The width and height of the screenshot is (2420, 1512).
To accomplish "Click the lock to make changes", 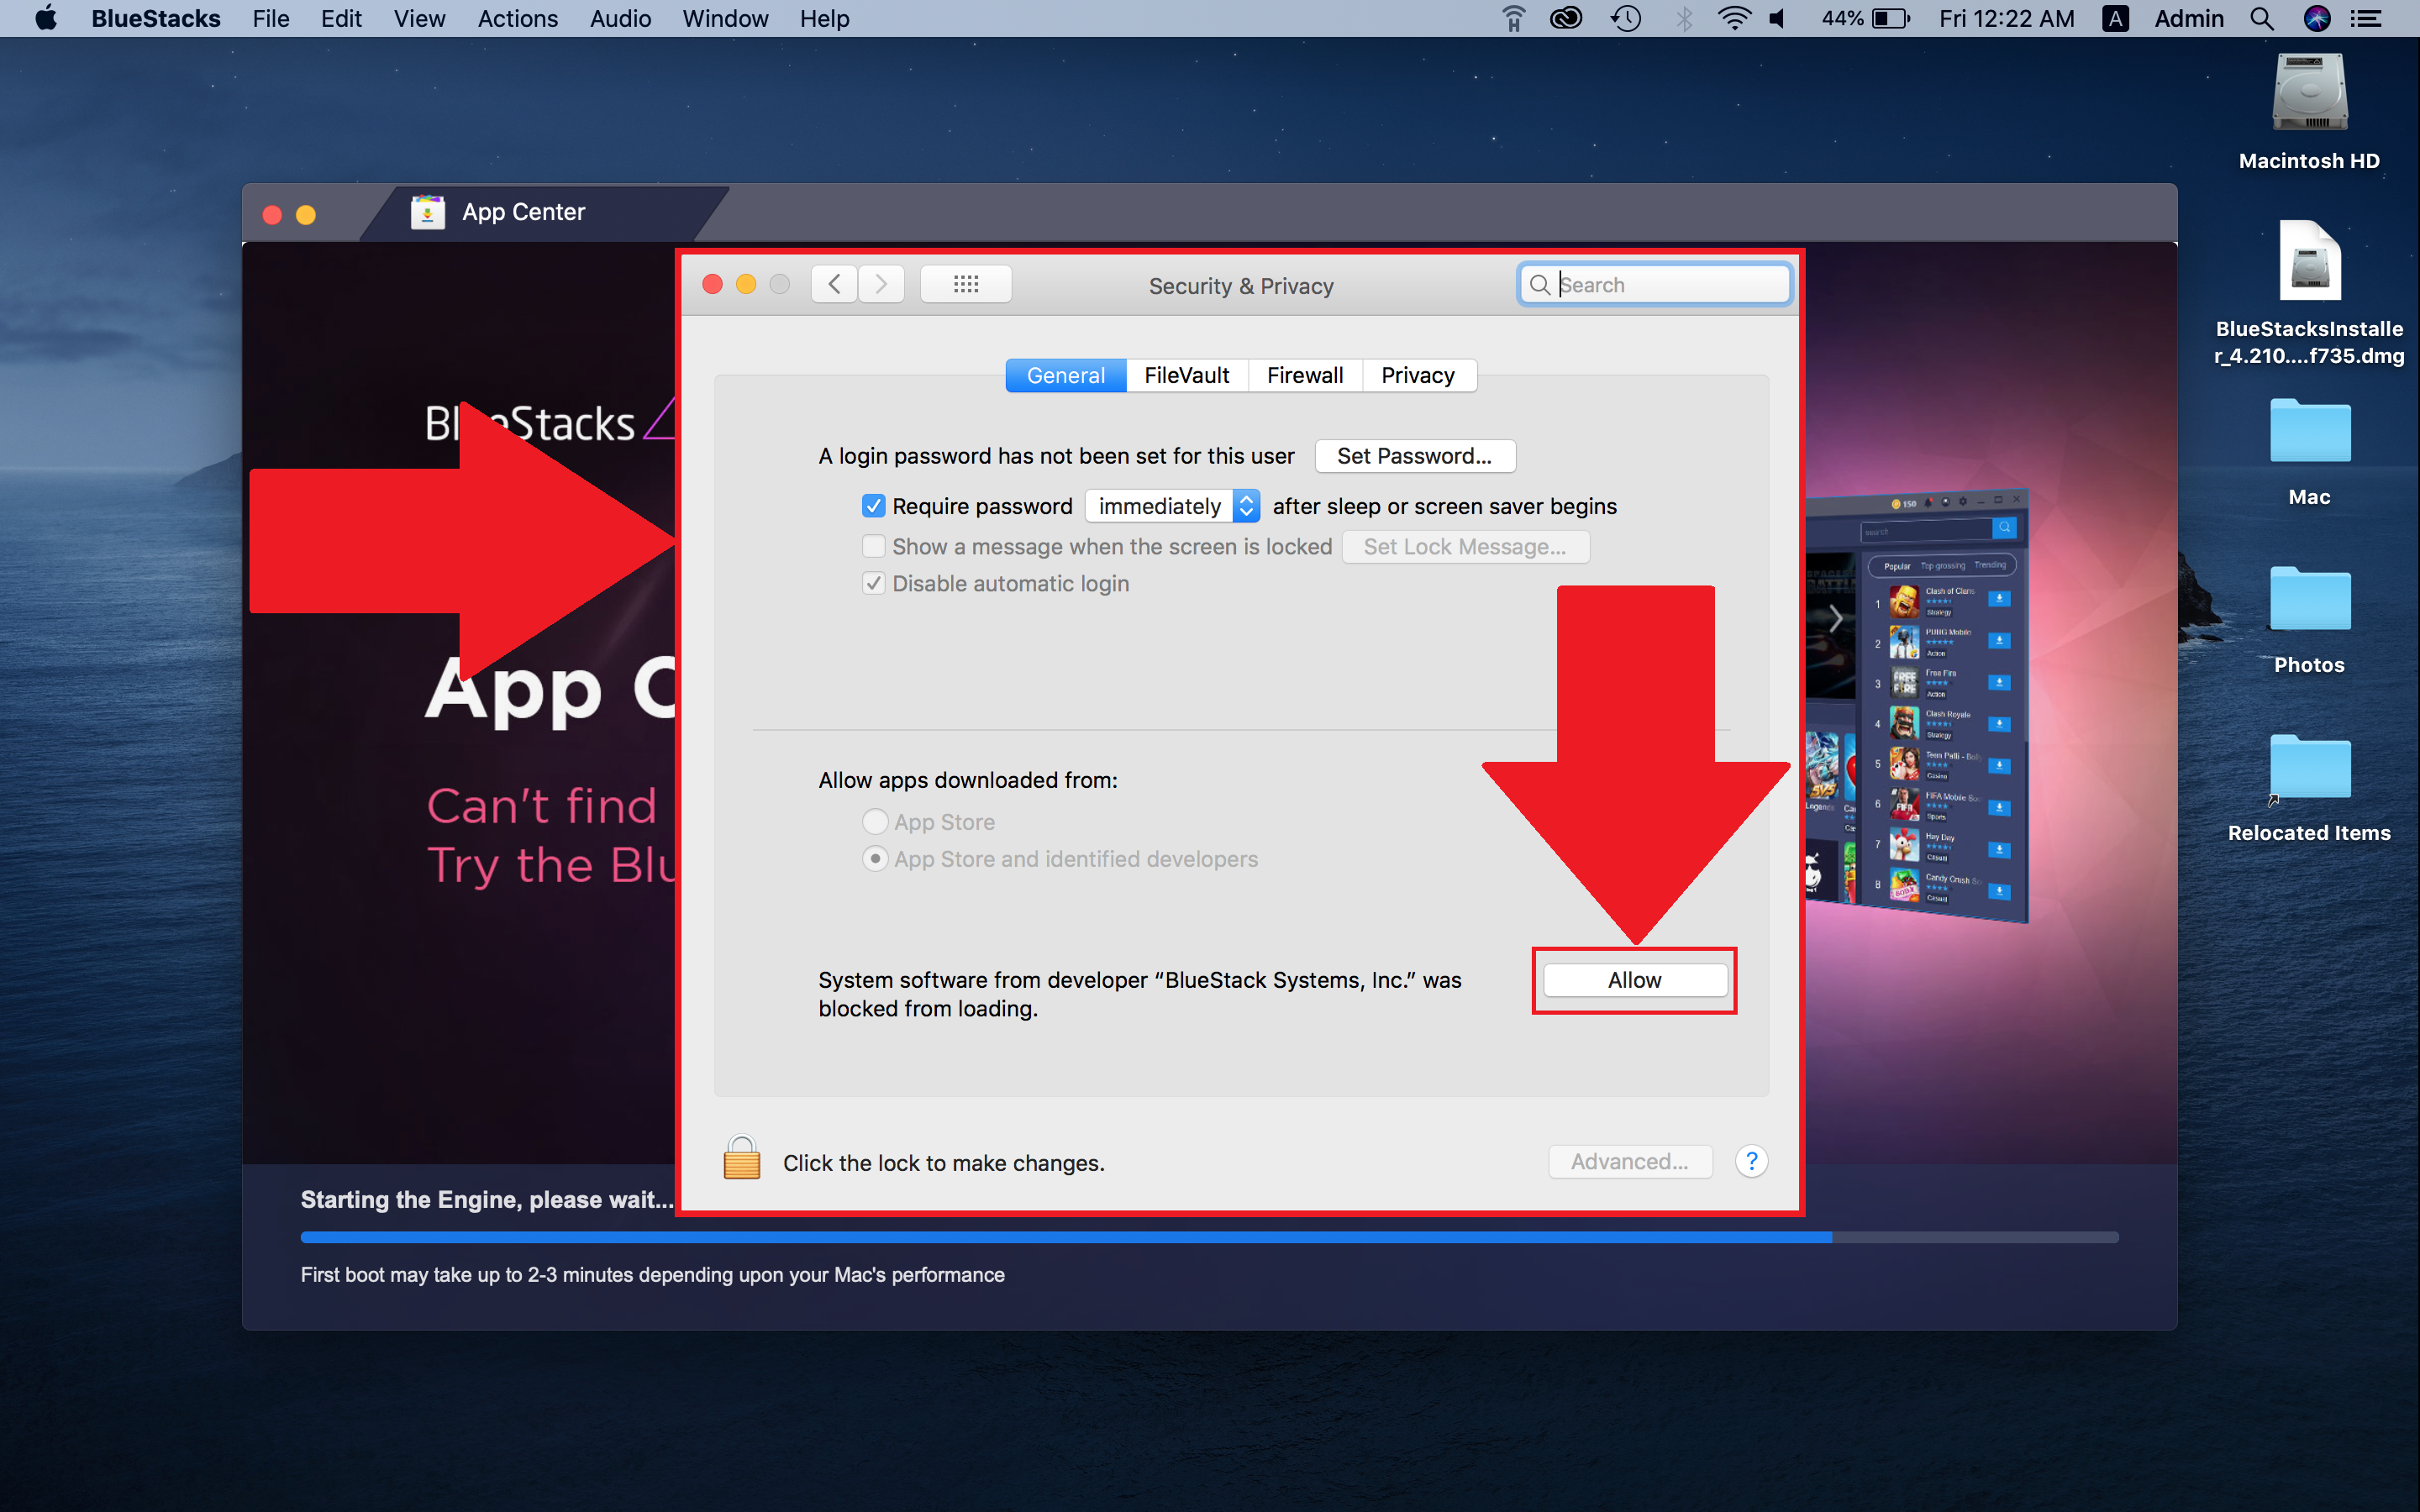I will (x=739, y=1162).
